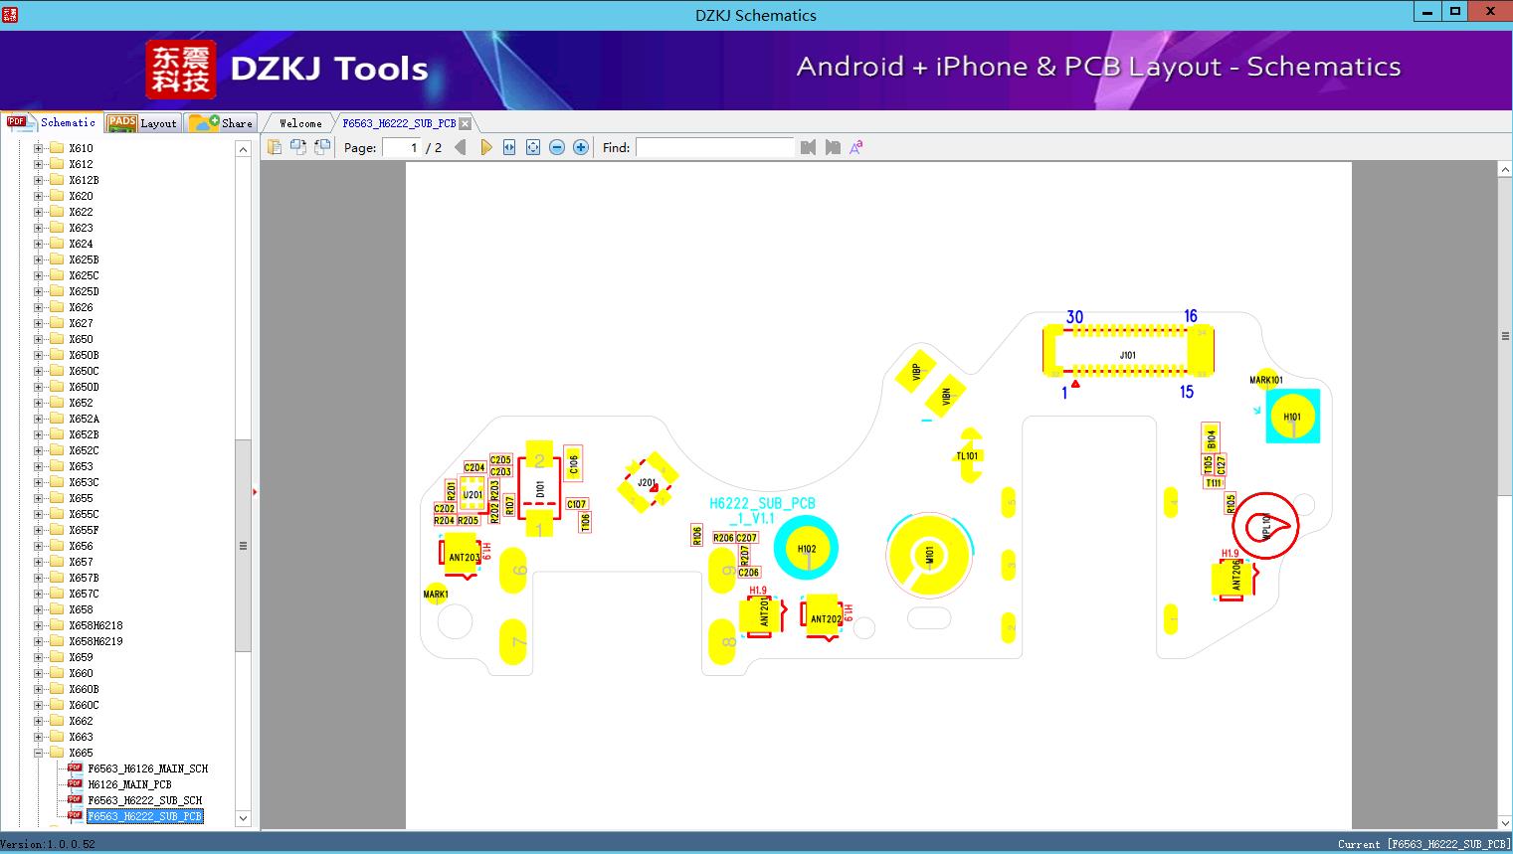Open H6126_MAIN_PCB file in tree
Image resolution: width=1513 pixels, height=854 pixels.
[x=129, y=784]
